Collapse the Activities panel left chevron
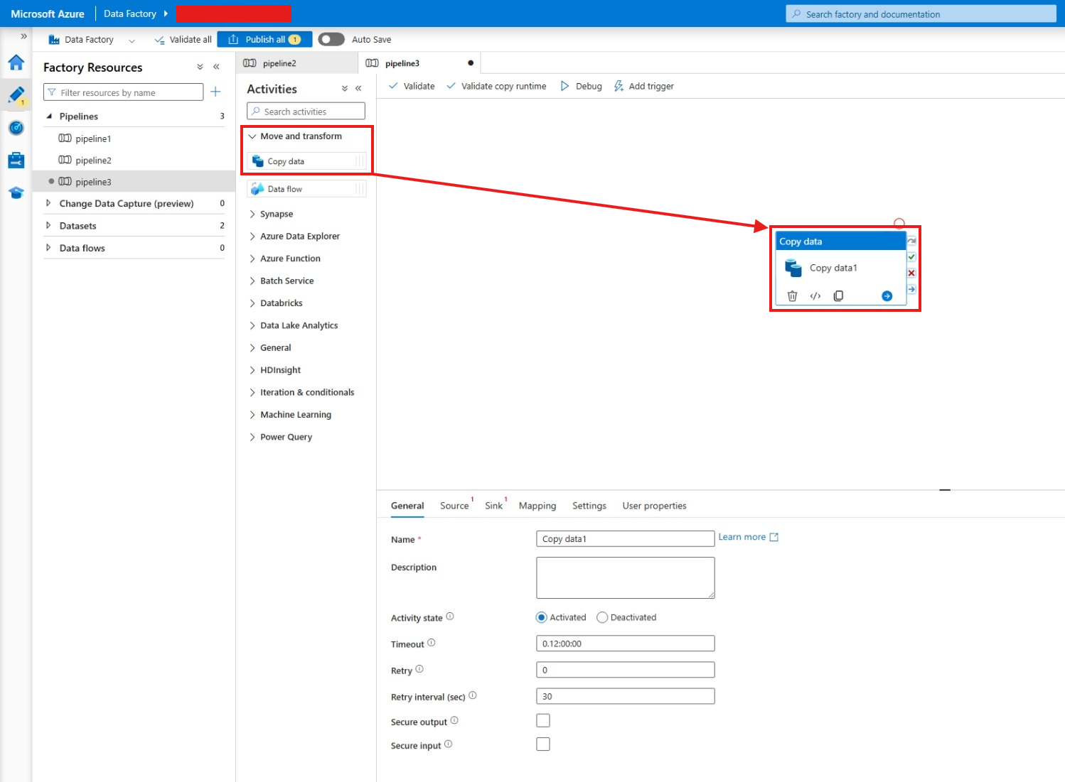 click(x=358, y=88)
